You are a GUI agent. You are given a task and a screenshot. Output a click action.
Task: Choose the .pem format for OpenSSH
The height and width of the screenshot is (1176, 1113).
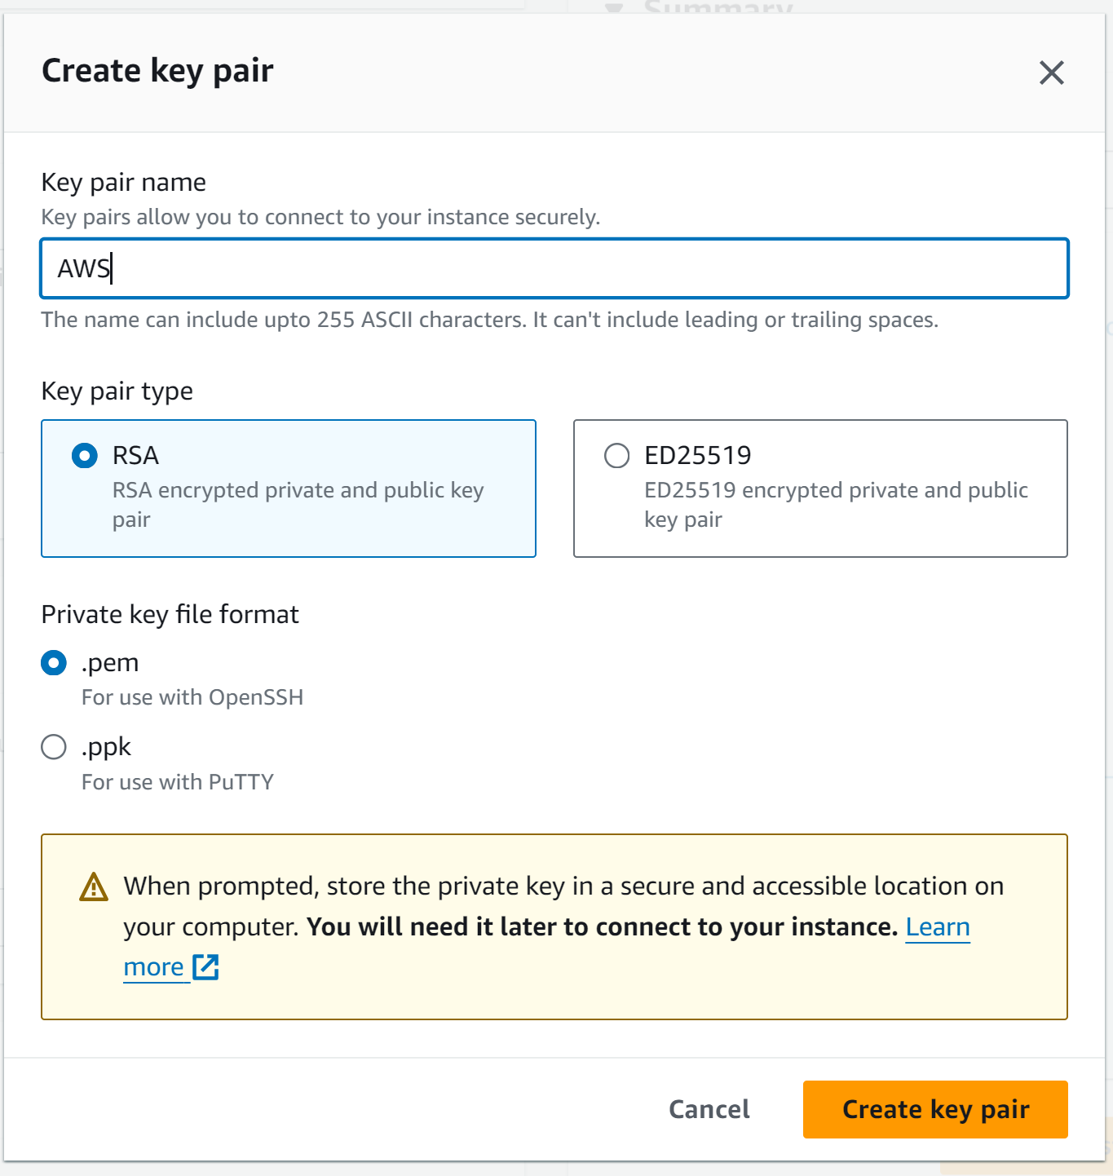point(53,663)
